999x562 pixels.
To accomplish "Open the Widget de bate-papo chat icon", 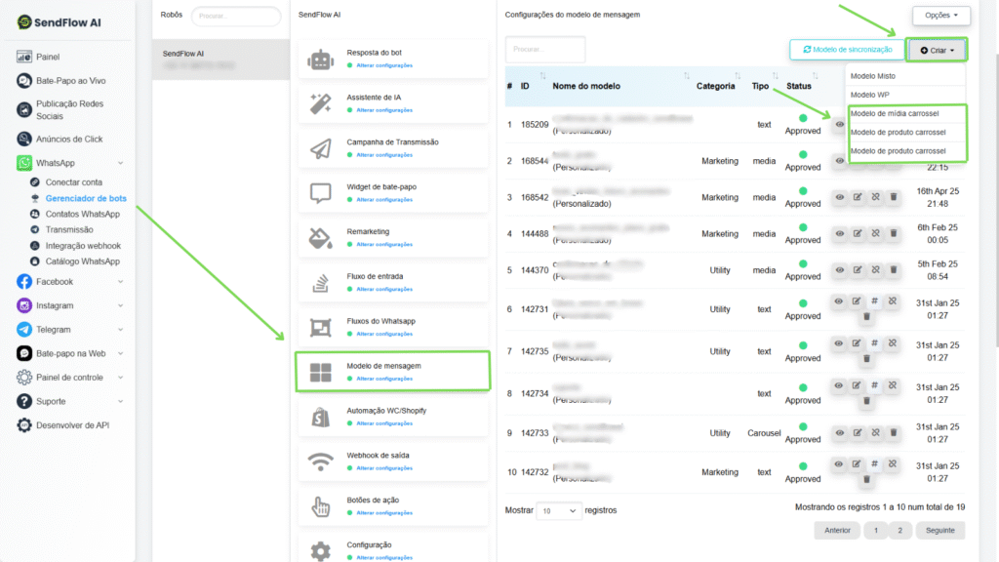I will (320, 193).
